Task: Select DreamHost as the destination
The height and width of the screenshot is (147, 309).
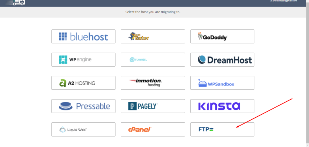Action: click(x=222, y=60)
